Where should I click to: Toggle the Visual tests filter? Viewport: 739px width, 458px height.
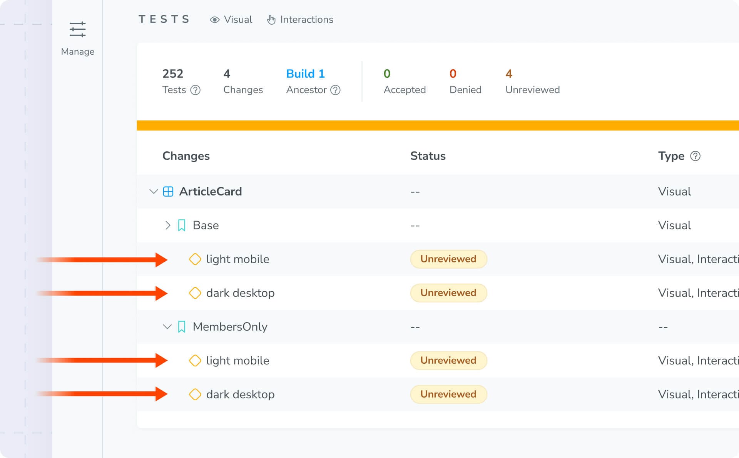pyautogui.click(x=231, y=20)
